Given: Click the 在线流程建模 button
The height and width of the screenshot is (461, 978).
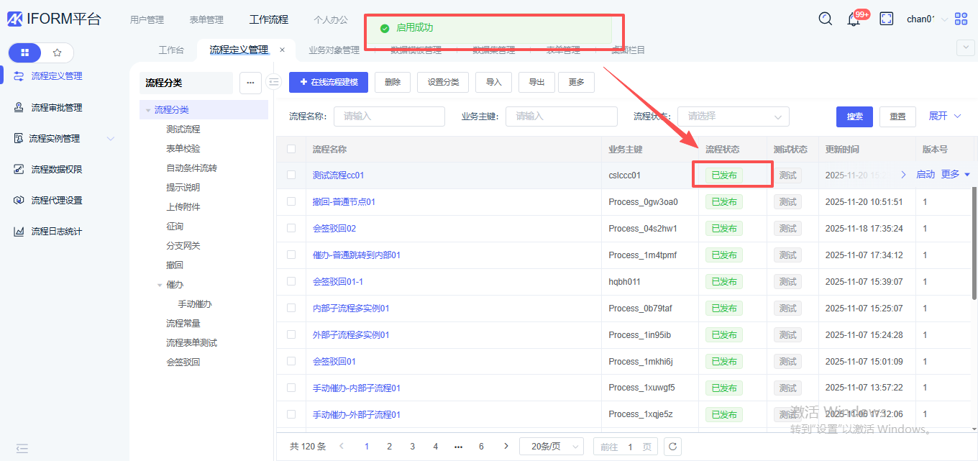Looking at the screenshot, I should [x=329, y=82].
